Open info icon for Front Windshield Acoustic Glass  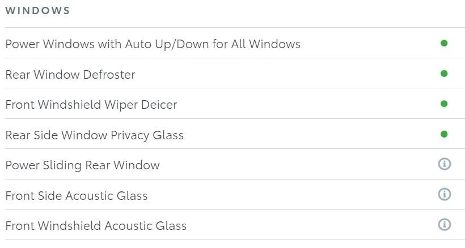[444, 224]
